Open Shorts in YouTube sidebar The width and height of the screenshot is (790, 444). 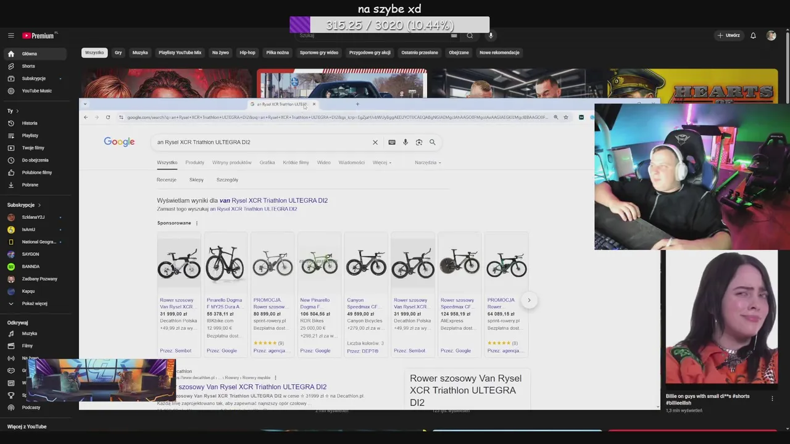pyautogui.click(x=35, y=66)
